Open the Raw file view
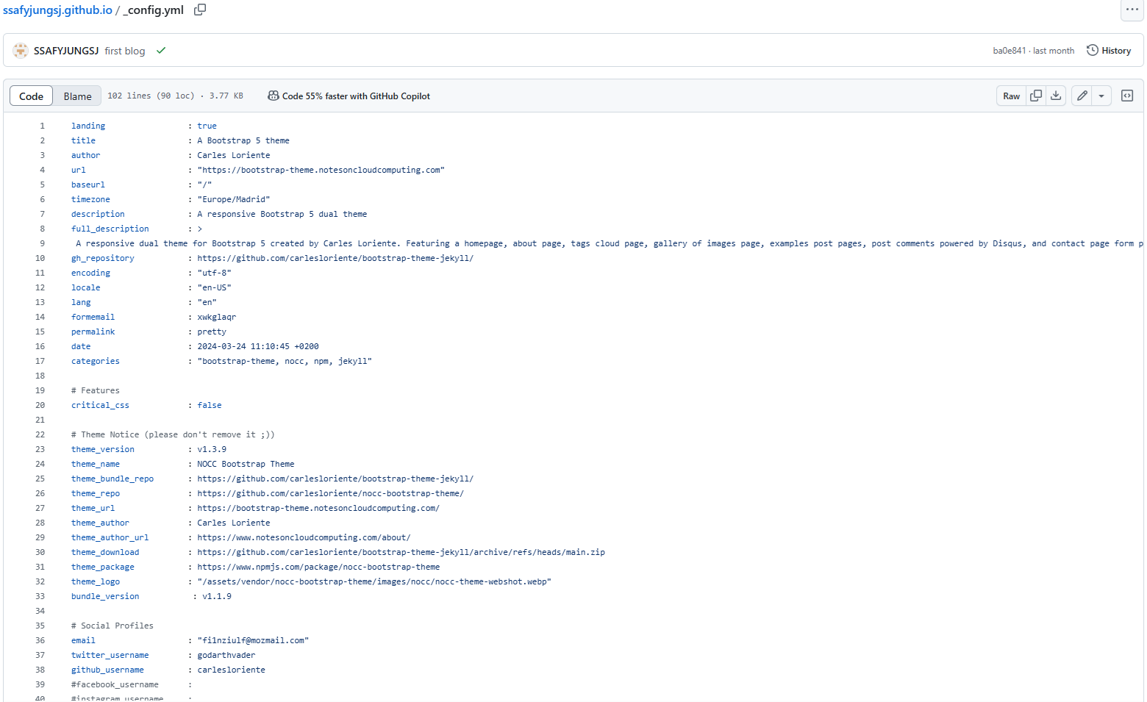This screenshot has width=1147, height=702. [x=1012, y=96]
